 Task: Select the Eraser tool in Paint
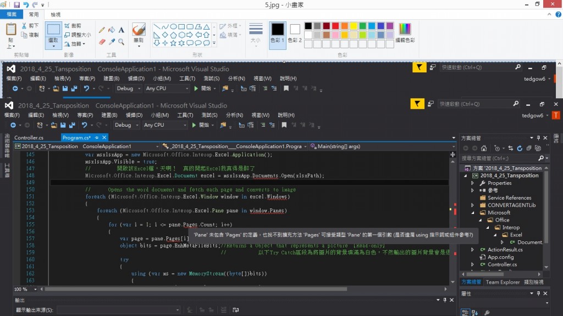coord(102,42)
